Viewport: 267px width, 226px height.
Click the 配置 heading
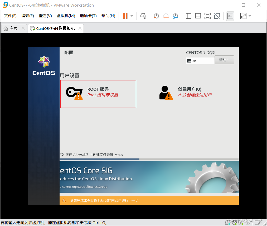coord(69,52)
